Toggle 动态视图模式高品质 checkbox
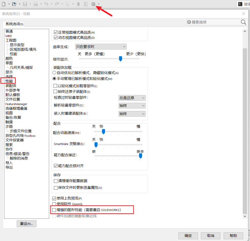Screen dimensions: 250x241 pyautogui.click(x=56, y=37)
